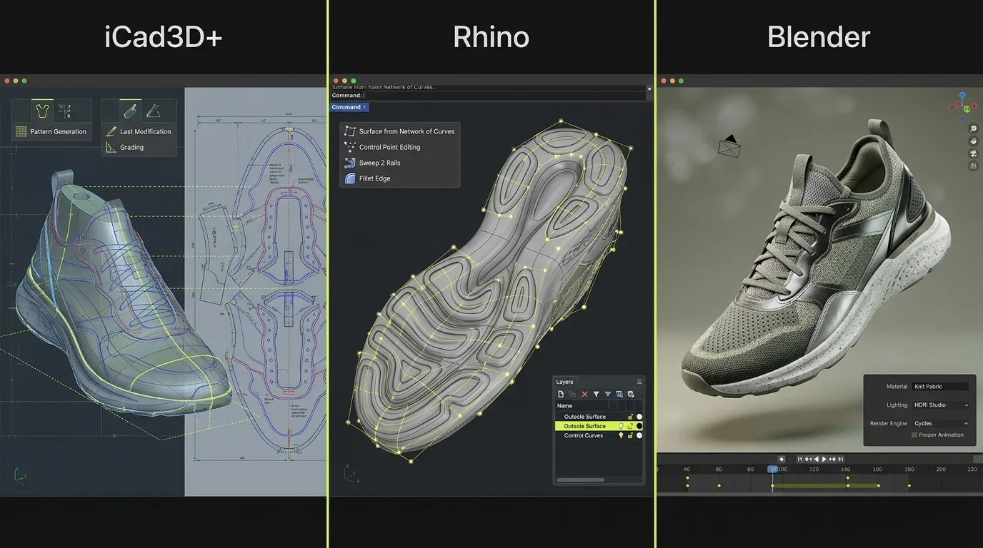Toggle lock on Outscle Surface layer
The width and height of the screenshot is (983, 548).
(630, 417)
